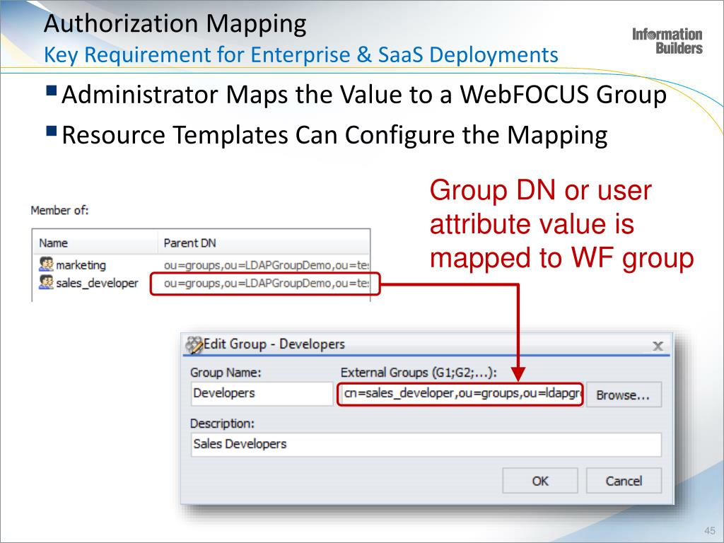Screen dimensions: 724x543
Task: Click the 'Member of:' label
Action: point(59,211)
